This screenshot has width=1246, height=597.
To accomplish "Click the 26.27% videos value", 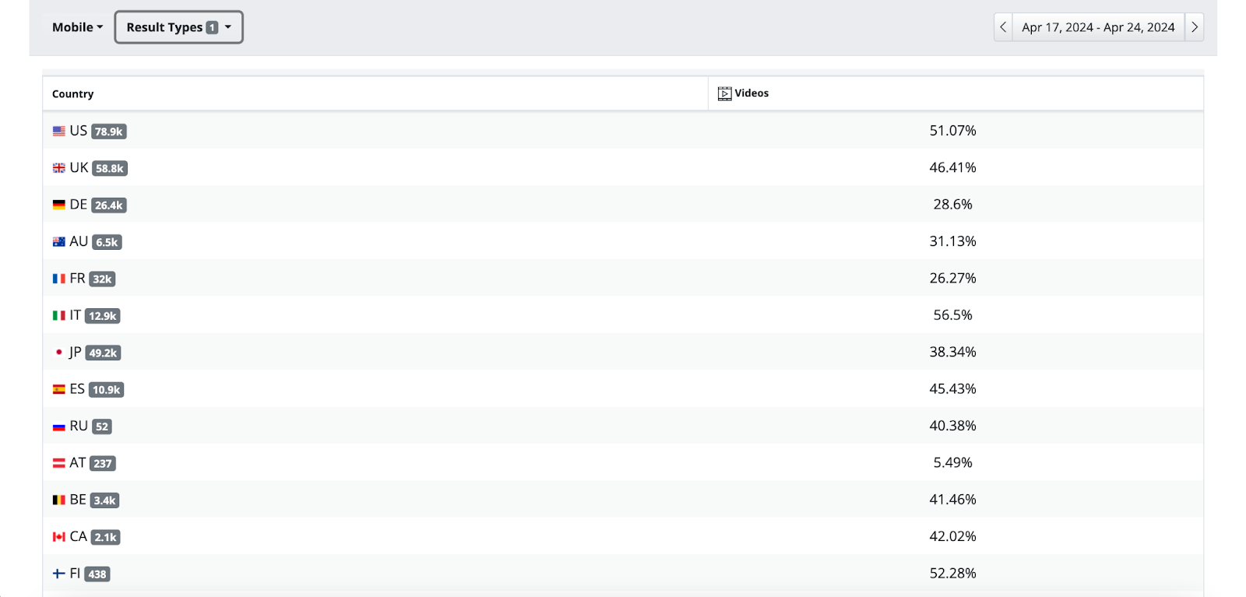I will click(x=953, y=278).
